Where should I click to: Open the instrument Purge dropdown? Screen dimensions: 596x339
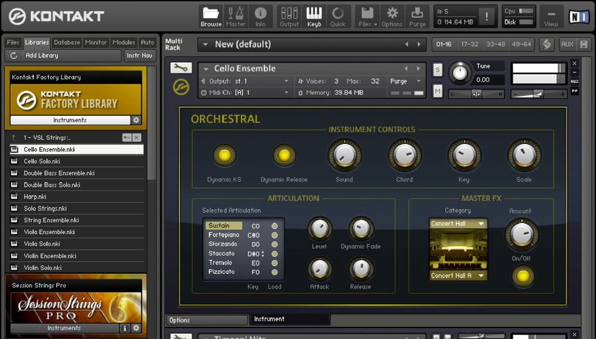[x=406, y=81]
